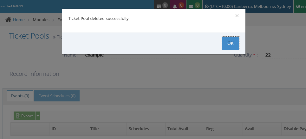This screenshot has height=139, width=306.
Task: Sort by the Title column header
Action: pos(94,129)
